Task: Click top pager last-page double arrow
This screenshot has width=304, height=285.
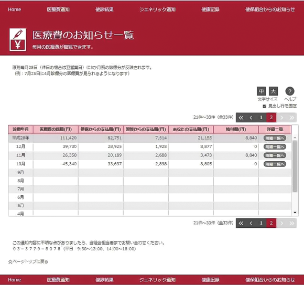Action: click(291, 118)
